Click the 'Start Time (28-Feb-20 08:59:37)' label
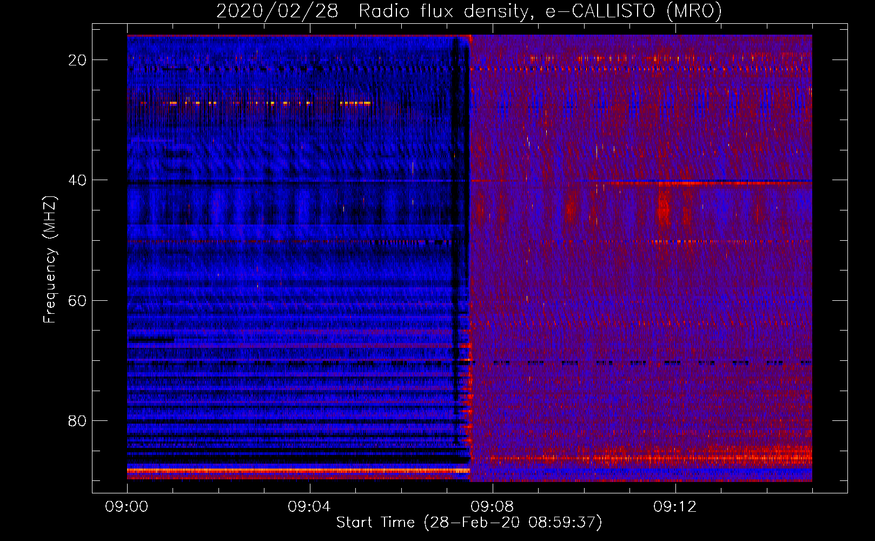Image resolution: width=875 pixels, height=541 pixels. pyautogui.click(x=469, y=523)
